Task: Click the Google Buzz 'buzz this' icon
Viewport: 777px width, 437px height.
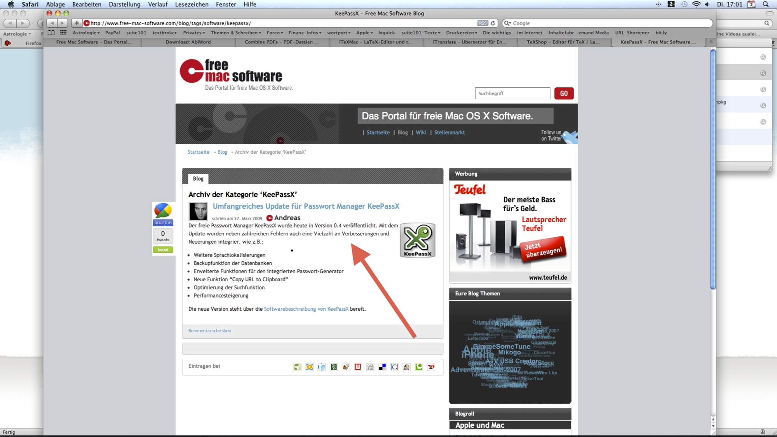Action: (163, 214)
